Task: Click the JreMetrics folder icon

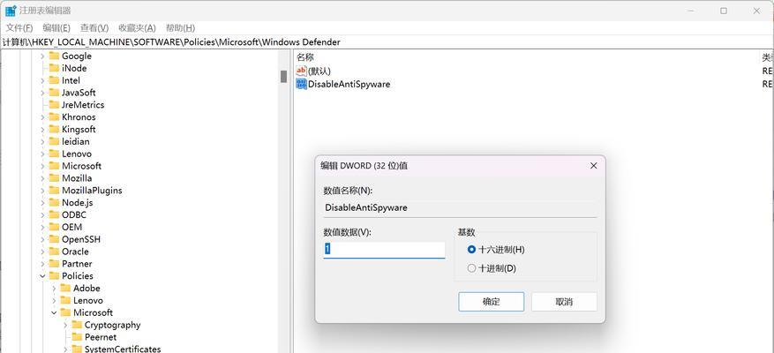Action: pos(54,105)
